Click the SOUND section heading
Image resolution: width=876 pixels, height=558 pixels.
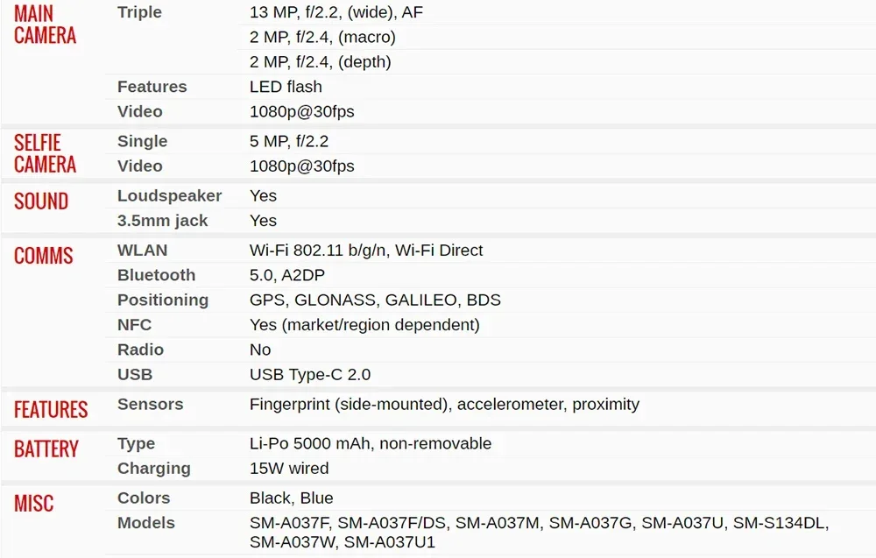coord(41,201)
